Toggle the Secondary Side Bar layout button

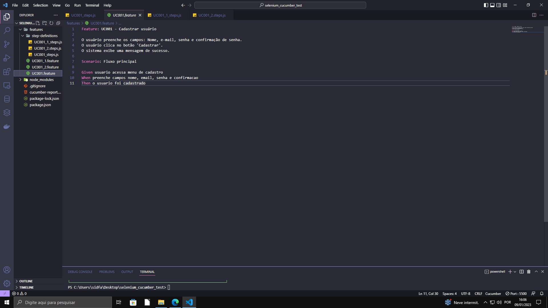point(499,5)
